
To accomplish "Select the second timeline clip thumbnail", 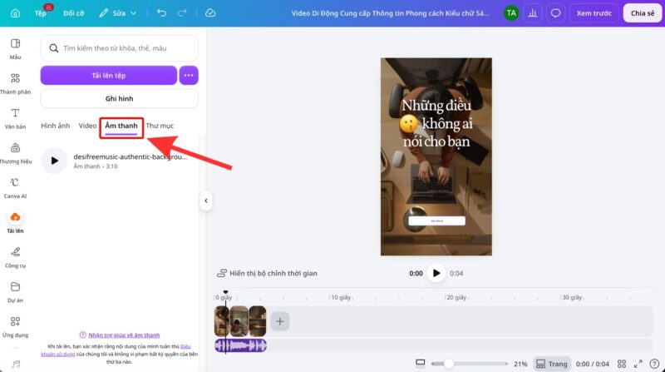I will point(239,321).
